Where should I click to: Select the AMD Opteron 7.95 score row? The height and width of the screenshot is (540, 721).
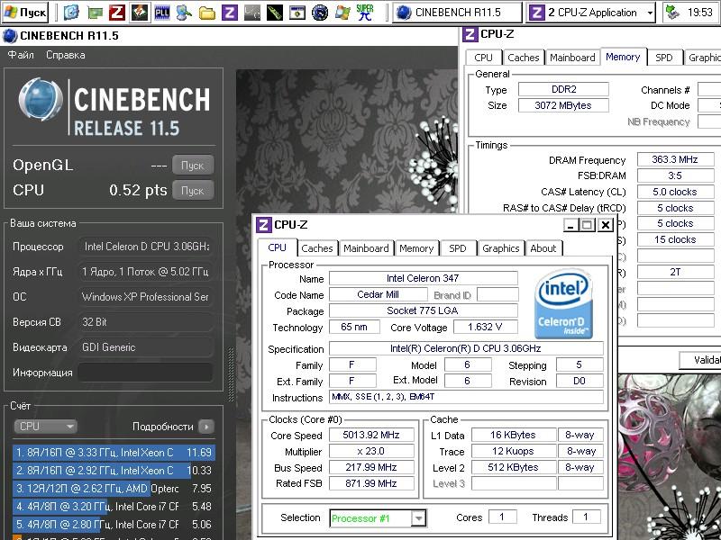coord(114,488)
